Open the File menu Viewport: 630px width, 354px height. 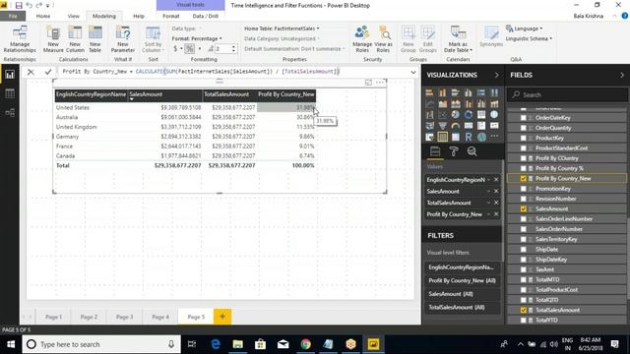(x=13, y=16)
